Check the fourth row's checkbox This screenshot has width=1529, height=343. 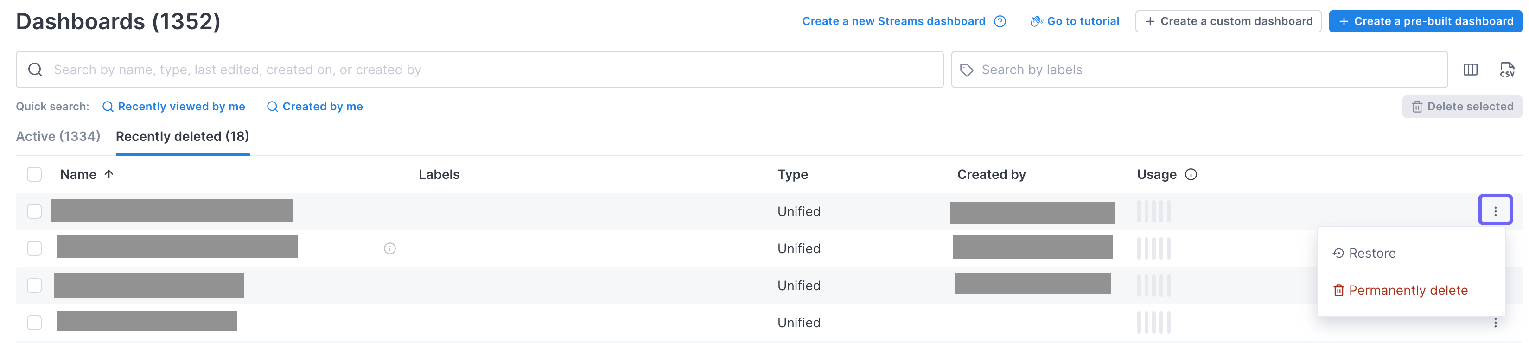tap(34, 323)
